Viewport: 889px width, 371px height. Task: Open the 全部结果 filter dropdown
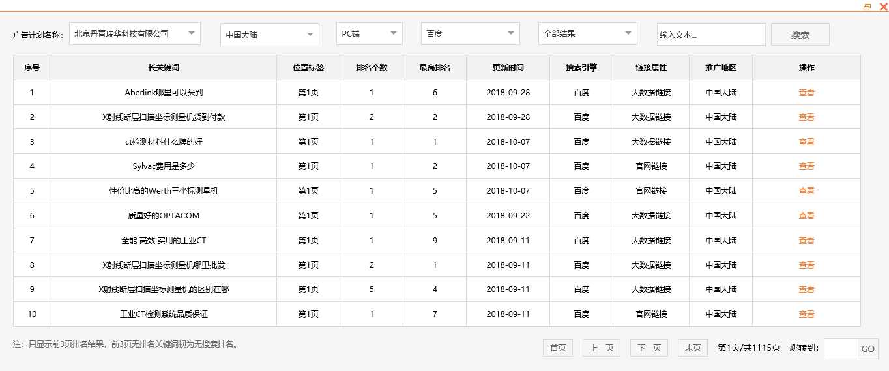[588, 33]
